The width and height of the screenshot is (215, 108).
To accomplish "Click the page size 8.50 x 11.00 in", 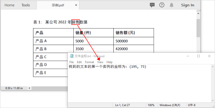I will point(14,88).
